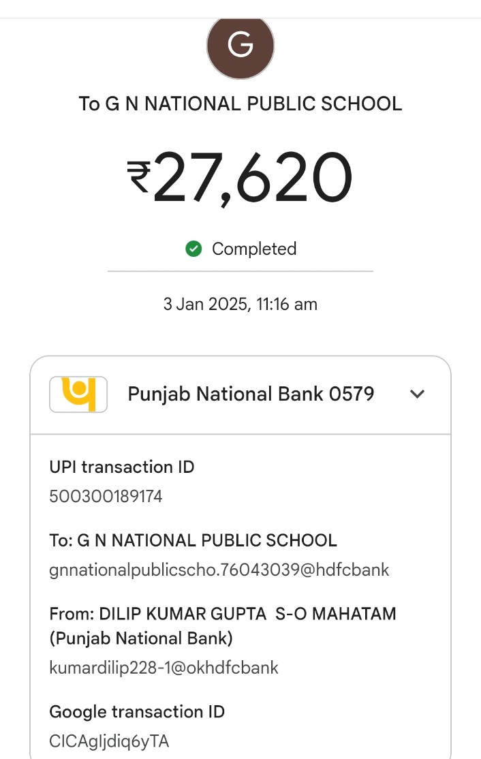
Task: Tap the Completed status text
Action: [x=253, y=249]
